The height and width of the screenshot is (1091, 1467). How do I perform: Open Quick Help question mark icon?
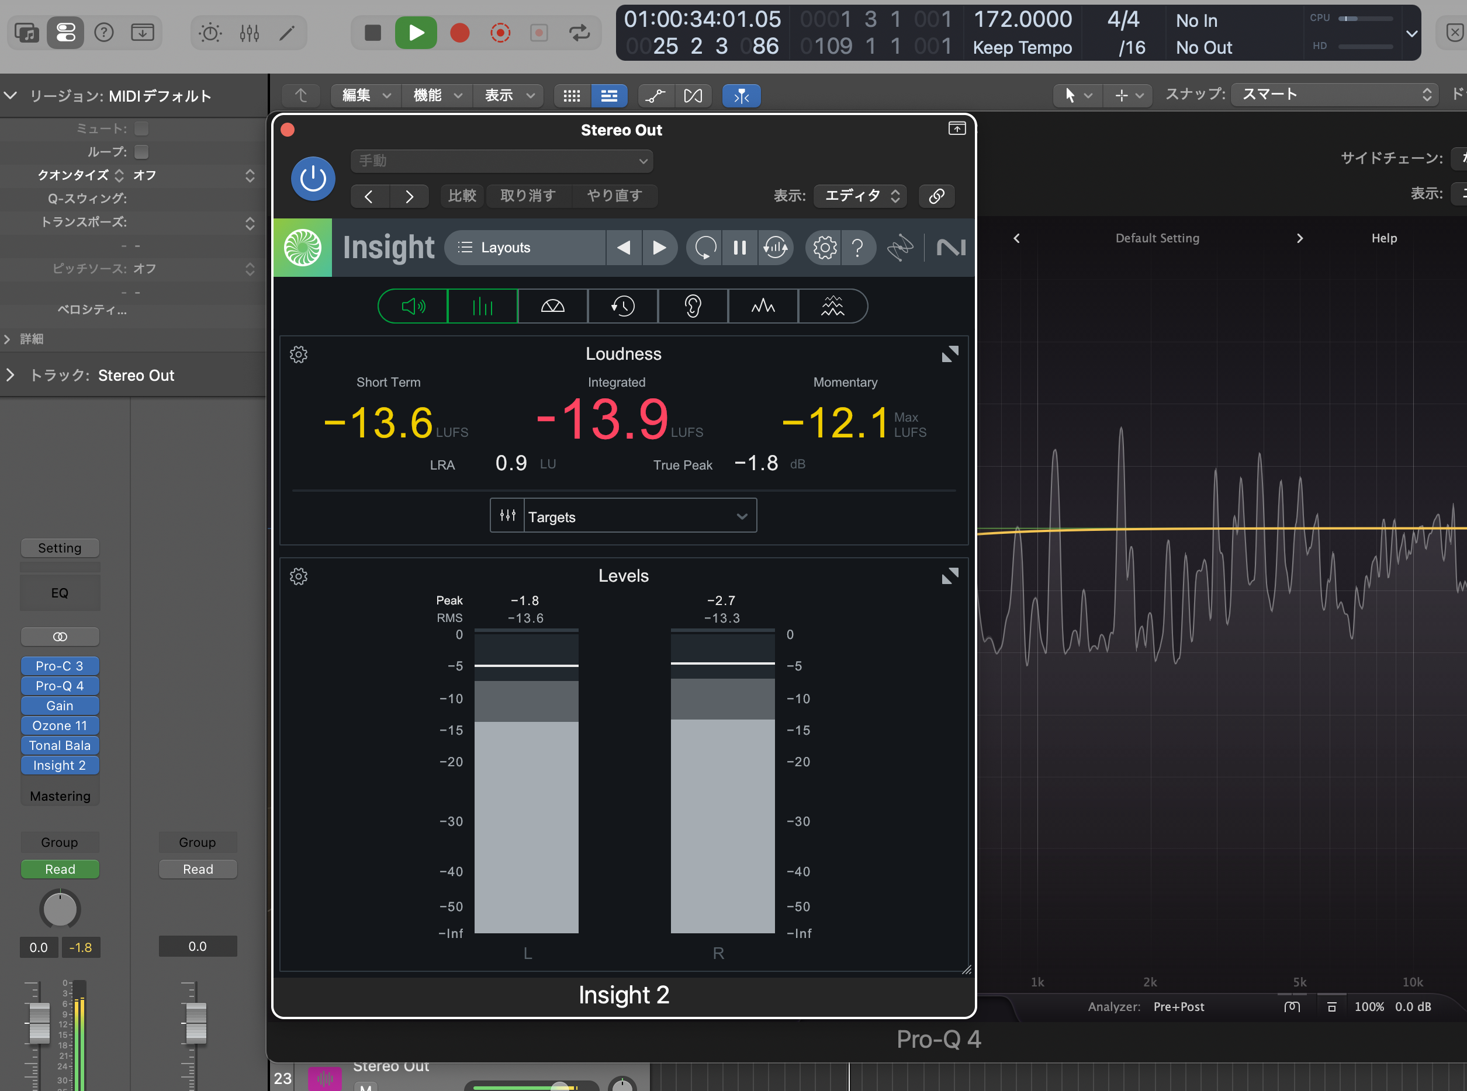click(x=104, y=32)
